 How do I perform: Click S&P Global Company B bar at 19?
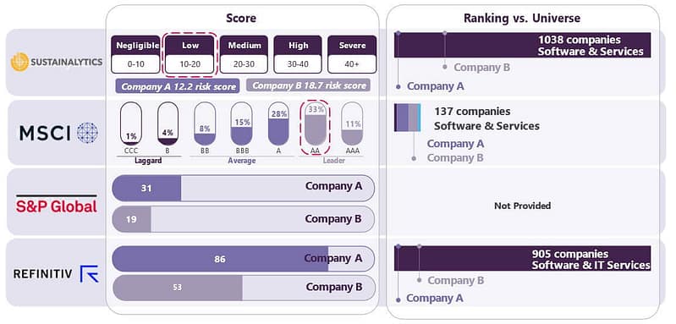[244, 219]
